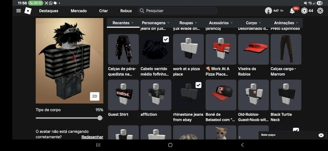Click the Tipo de corpo slider handle
Image resolution: width=328 pixels, height=151 pixels.
[100, 118]
